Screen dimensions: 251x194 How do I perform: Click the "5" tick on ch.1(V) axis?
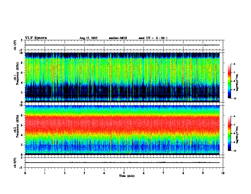point(22,41)
